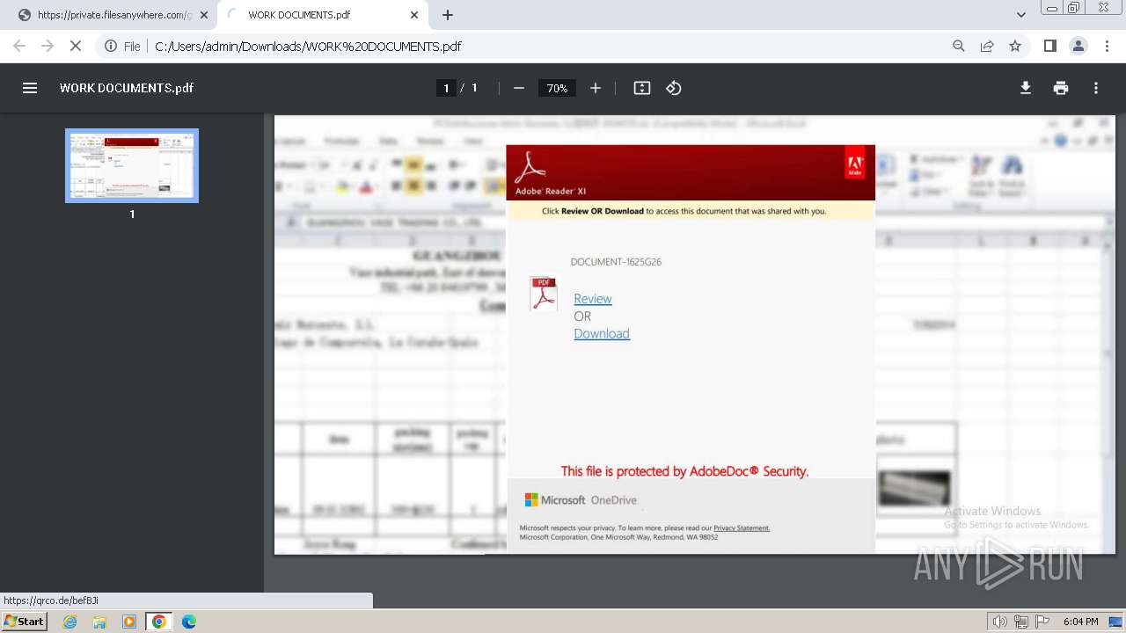Click the volume speaker tray icon
This screenshot has width=1126, height=633.
pos(1000,622)
